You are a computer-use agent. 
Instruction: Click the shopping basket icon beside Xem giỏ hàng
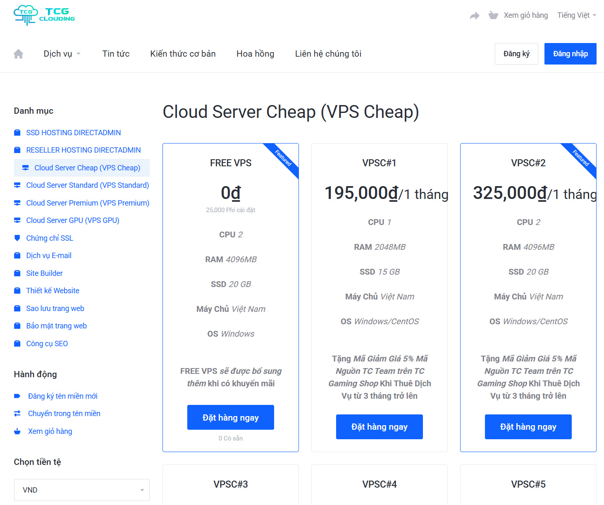pos(493,15)
